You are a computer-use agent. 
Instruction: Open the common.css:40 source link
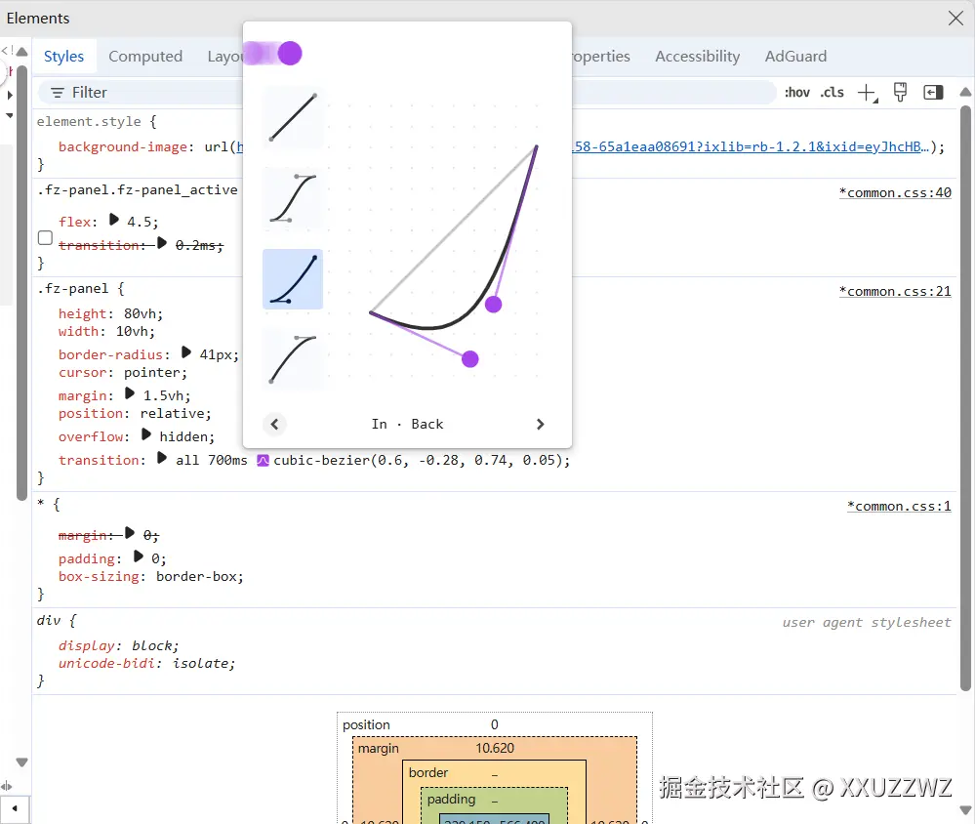[895, 192]
